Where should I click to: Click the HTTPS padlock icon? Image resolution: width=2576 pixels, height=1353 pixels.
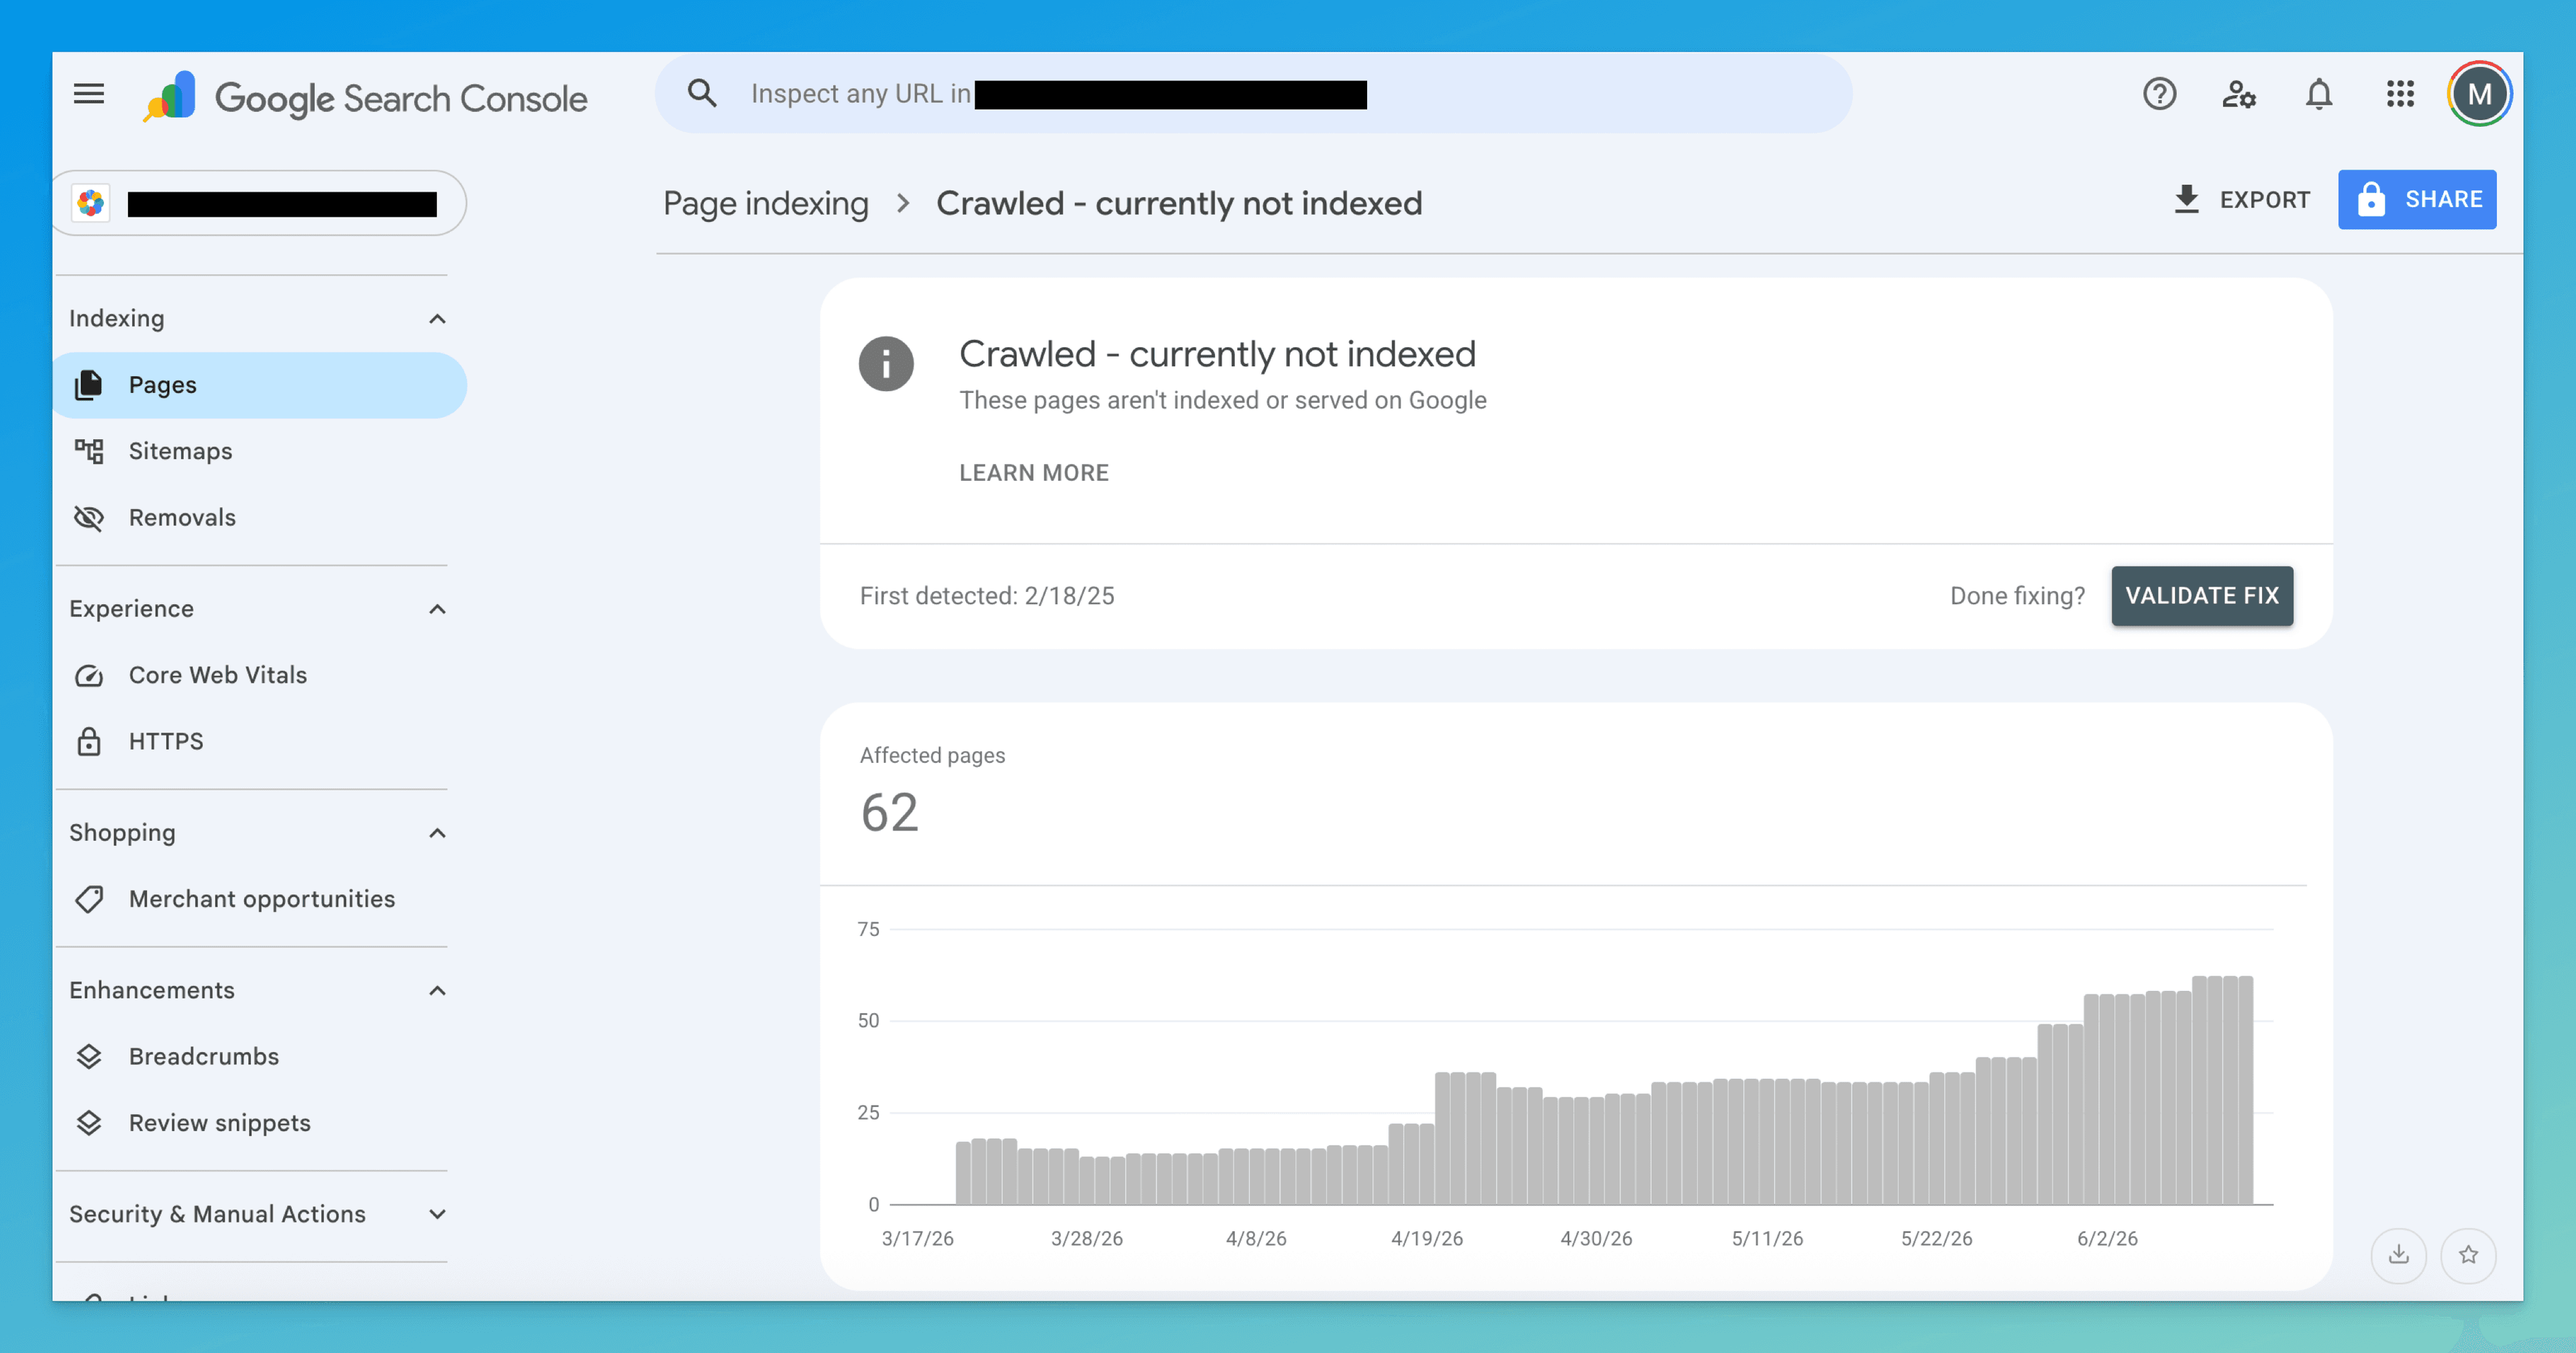(89, 742)
